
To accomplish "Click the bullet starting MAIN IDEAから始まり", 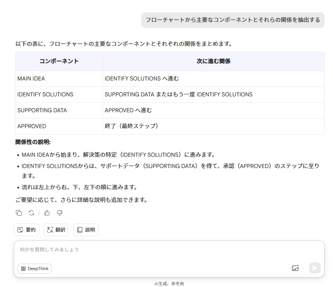I will [119, 155].
